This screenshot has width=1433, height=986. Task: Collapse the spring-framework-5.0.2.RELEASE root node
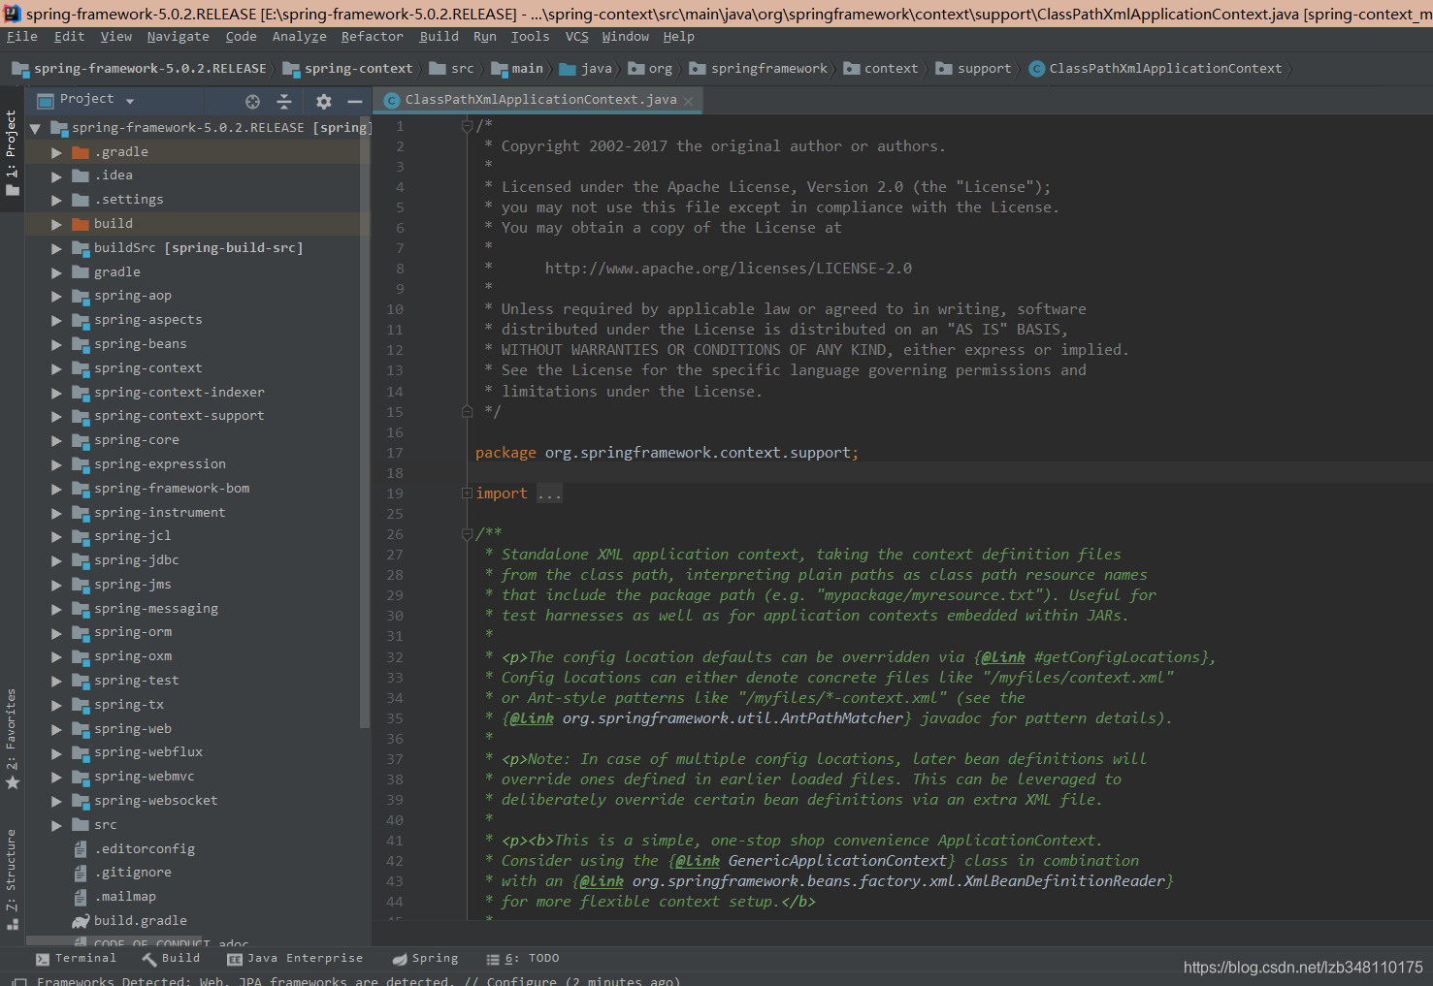pos(35,128)
